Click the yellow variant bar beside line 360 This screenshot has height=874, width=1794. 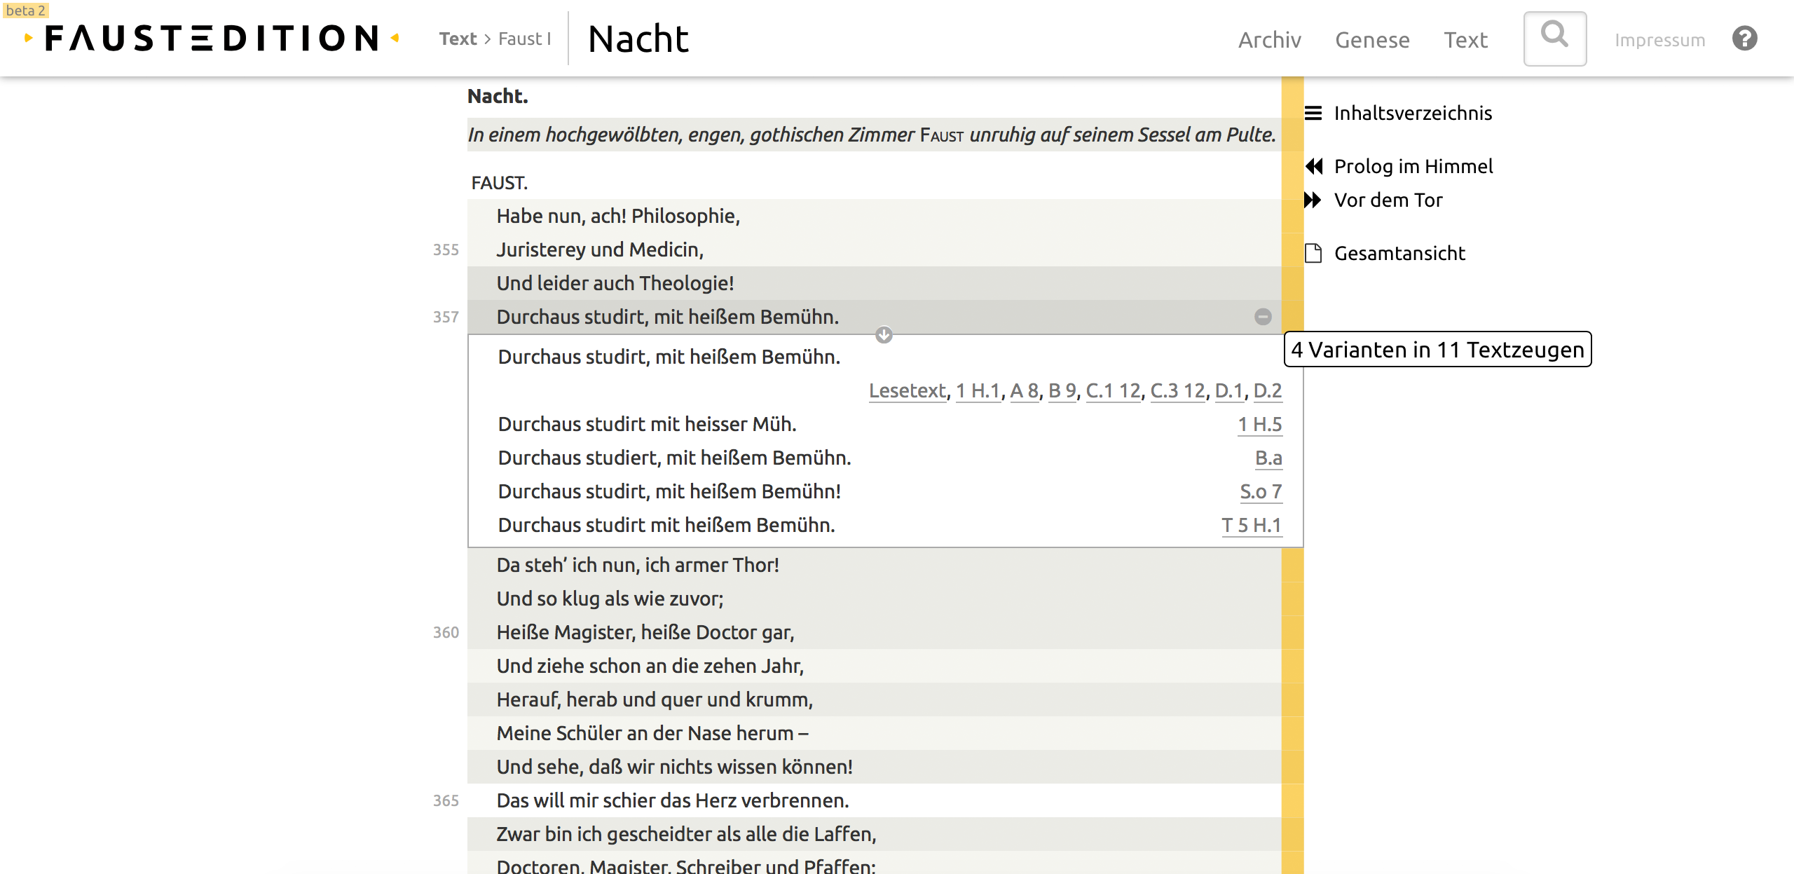pos(1292,632)
